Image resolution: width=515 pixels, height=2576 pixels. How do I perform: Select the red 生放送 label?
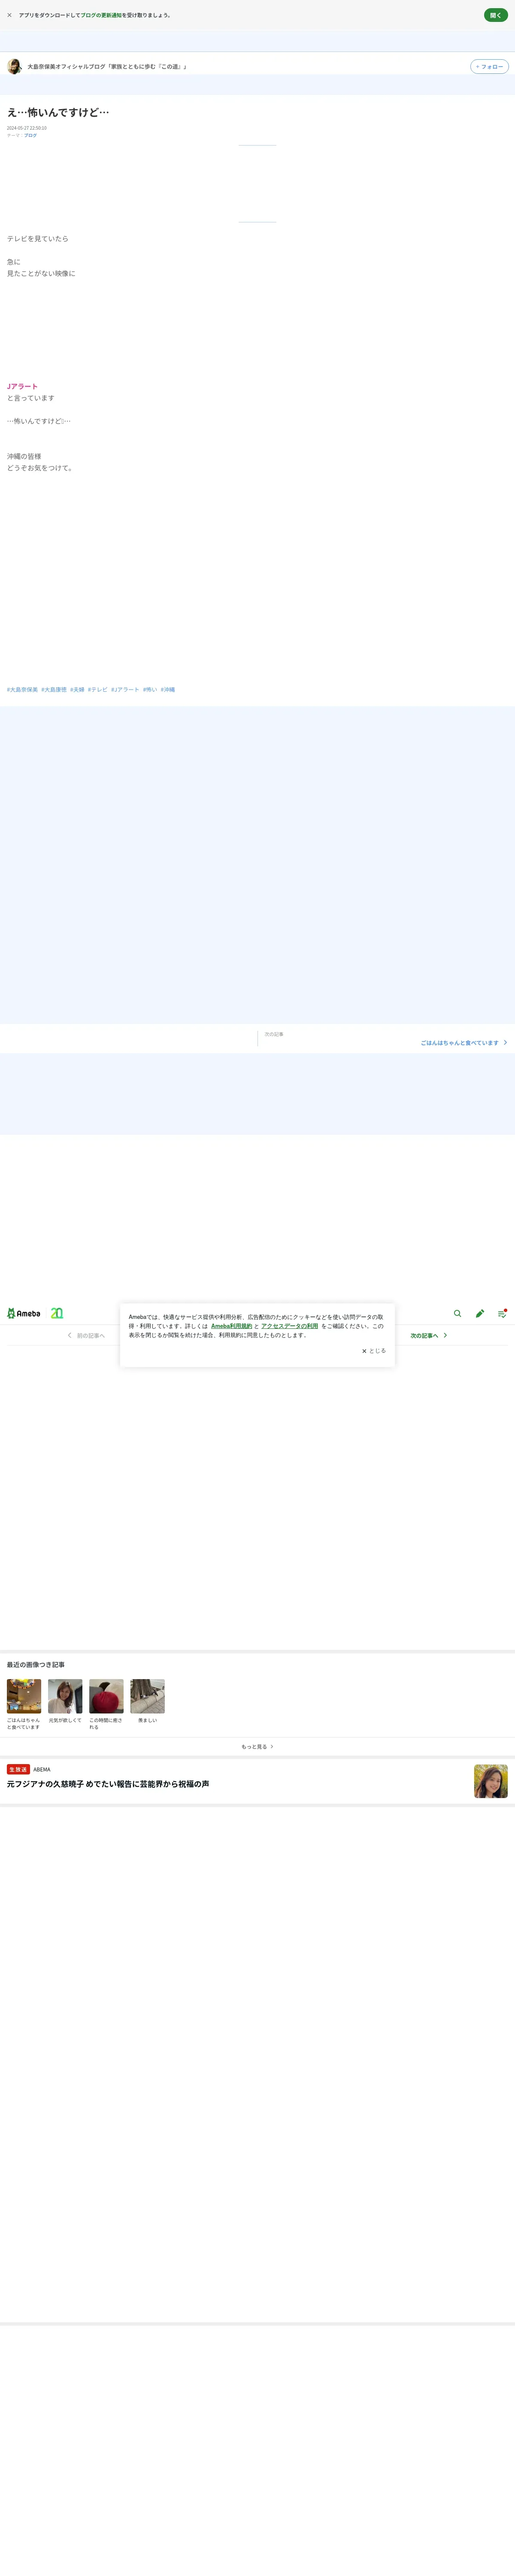click(x=18, y=1769)
